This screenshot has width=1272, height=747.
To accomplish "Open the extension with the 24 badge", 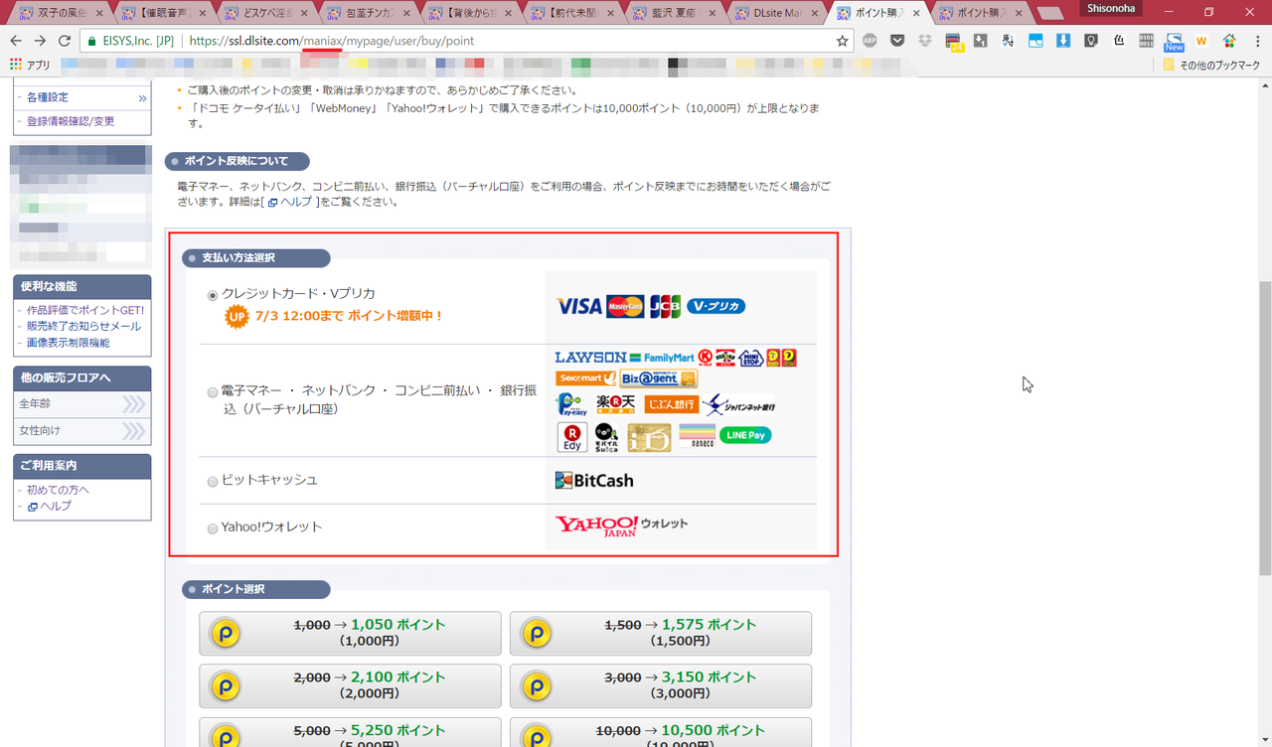I will pos(954,42).
